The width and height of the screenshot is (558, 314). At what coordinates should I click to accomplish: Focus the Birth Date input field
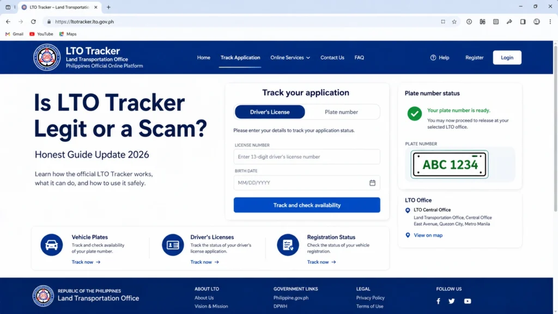pyautogui.click(x=307, y=183)
